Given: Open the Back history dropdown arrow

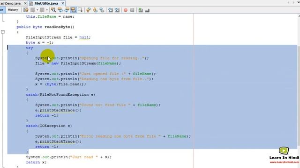Looking at the screenshot, I should point(37,10).
